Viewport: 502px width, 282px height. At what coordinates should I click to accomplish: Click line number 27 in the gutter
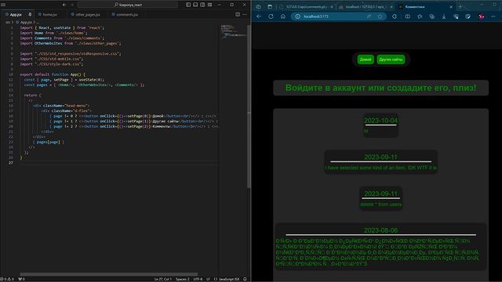click(x=11, y=163)
